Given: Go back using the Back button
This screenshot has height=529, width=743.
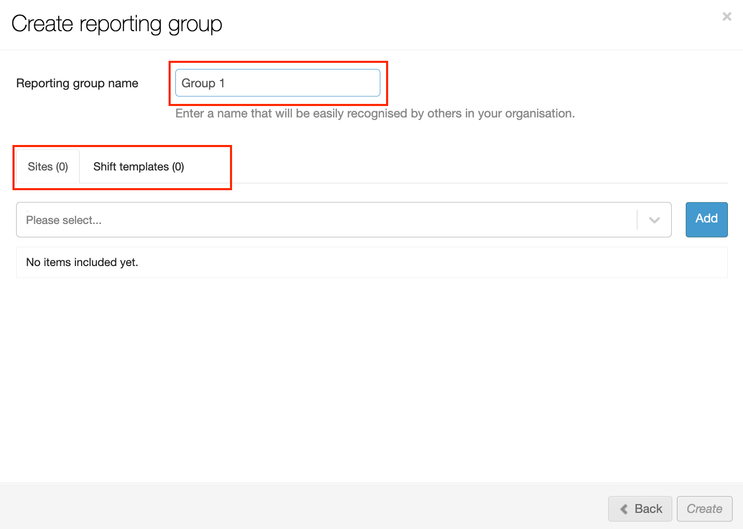Looking at the screenshot, I should pyautogui.click(x=640, y=509).
